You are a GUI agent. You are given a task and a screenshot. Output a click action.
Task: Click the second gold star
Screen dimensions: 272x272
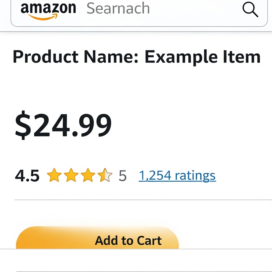[71, 176]
